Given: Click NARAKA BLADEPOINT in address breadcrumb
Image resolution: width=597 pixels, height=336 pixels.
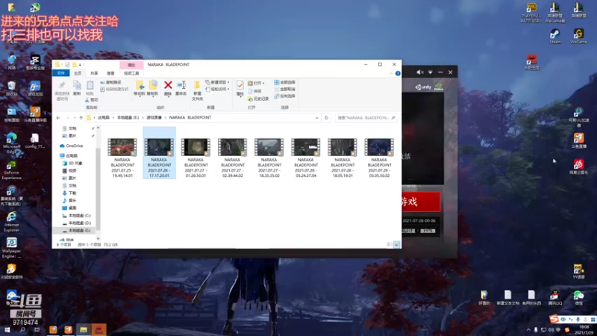Looking at the screenshot, I should click(x=190, y=118).
